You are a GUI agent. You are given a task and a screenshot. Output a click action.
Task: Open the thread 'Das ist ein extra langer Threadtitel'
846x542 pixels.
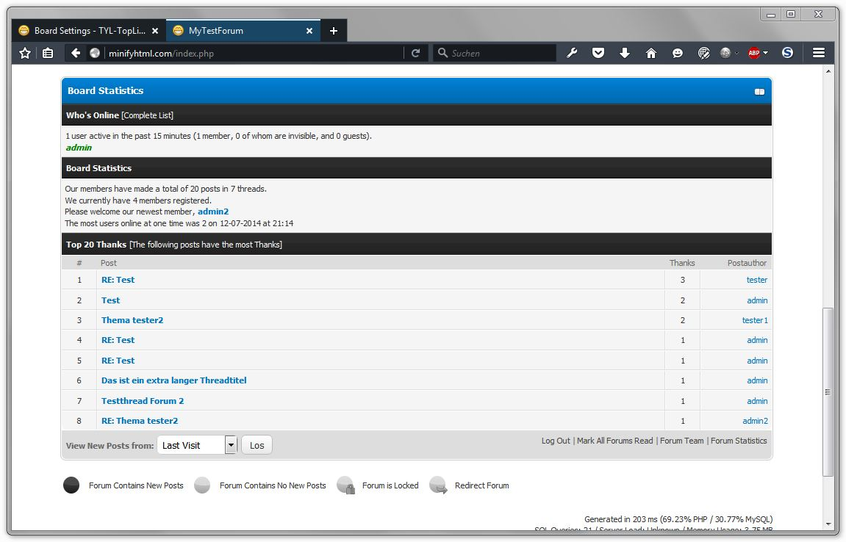pyautogui.click(x=173, y=380)
